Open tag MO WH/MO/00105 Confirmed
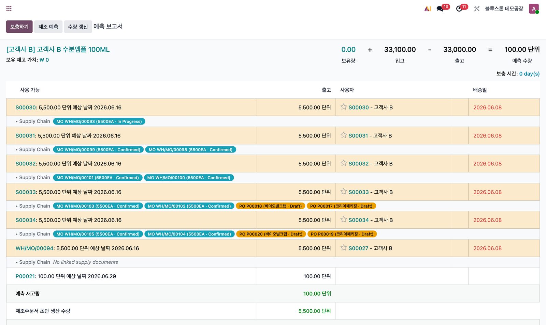546x325 pixels. pos(98,234)
